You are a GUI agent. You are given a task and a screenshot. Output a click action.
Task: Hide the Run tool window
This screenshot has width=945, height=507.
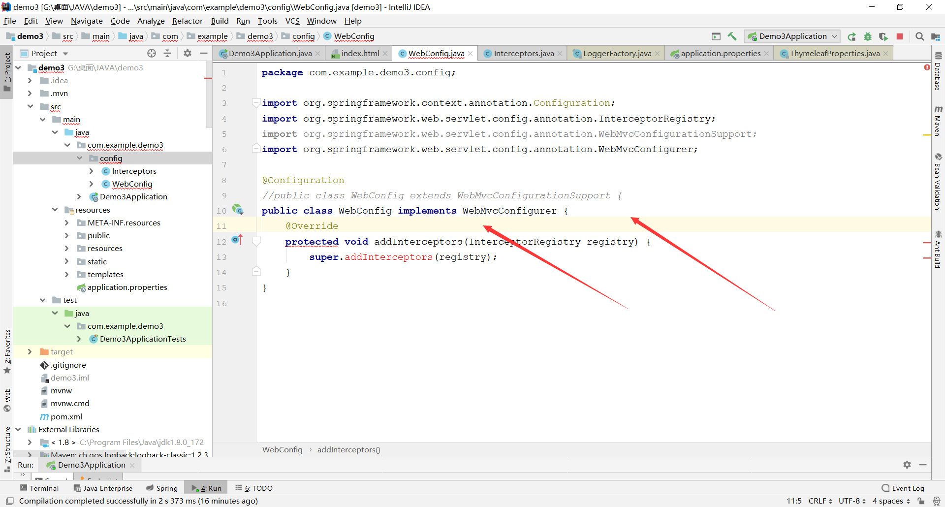coord(923,465)
